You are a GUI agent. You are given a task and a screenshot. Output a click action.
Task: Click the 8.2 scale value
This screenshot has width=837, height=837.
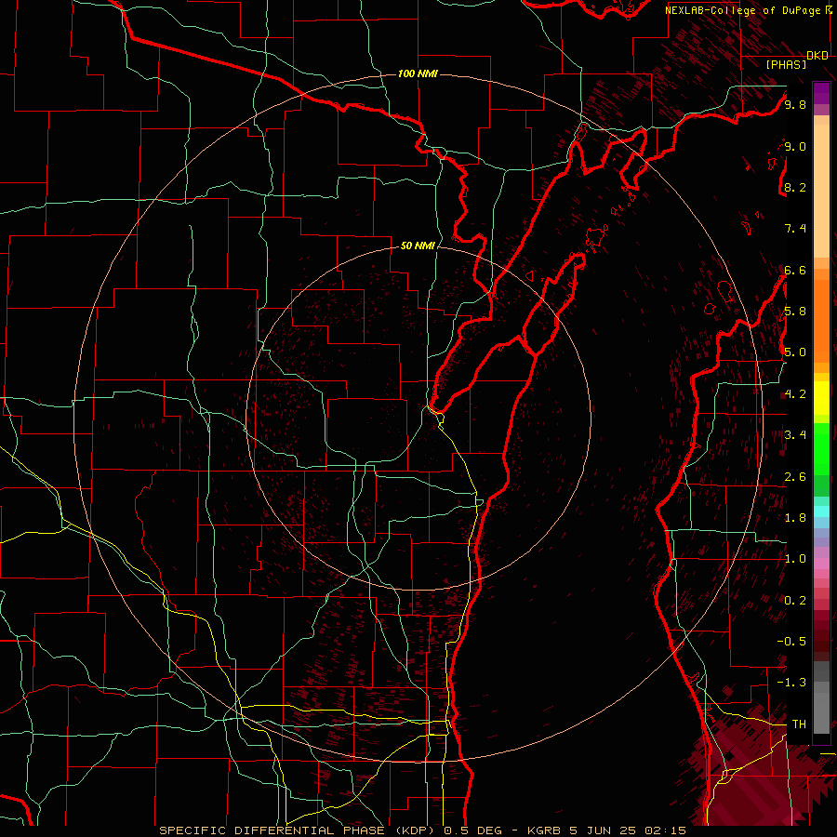click(795, 187)
